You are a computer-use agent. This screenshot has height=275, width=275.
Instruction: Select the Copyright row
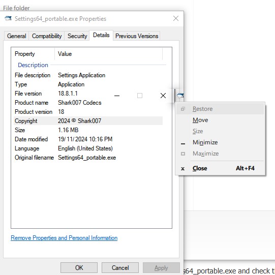(88, 121)
